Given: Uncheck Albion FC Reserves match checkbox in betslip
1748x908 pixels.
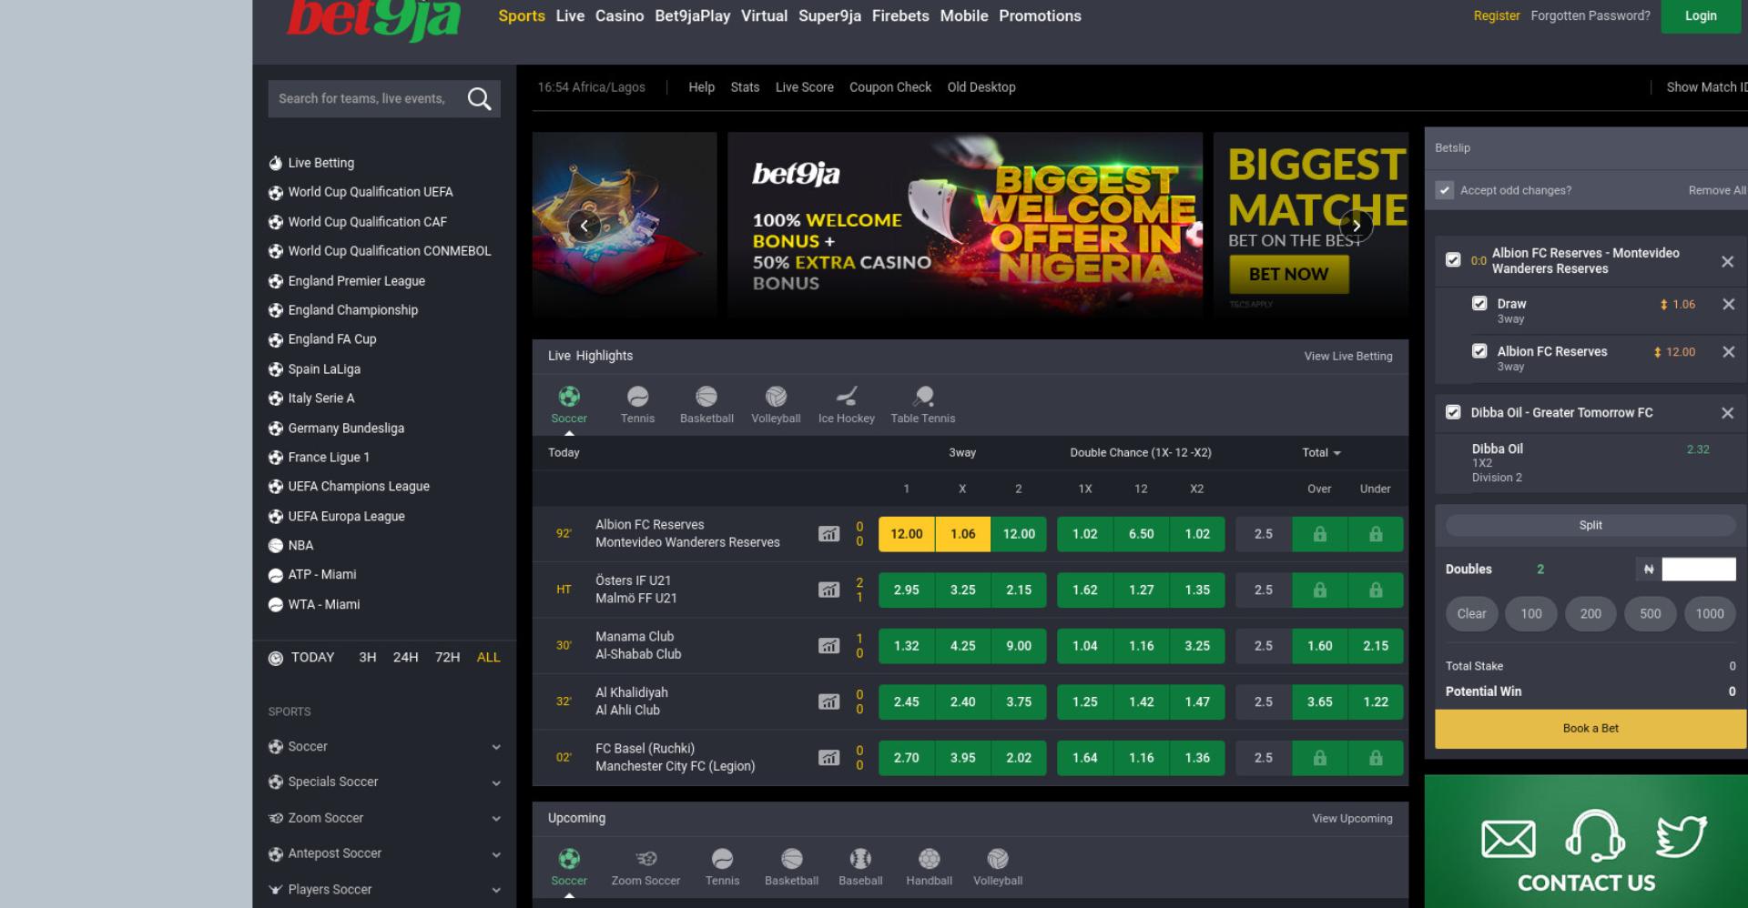Looking at the screenshot, I should point(1453,260).
